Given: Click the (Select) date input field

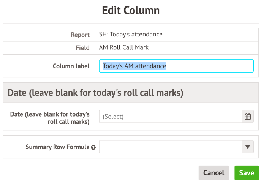Looking at the screenshot, I should coord(171,117).
